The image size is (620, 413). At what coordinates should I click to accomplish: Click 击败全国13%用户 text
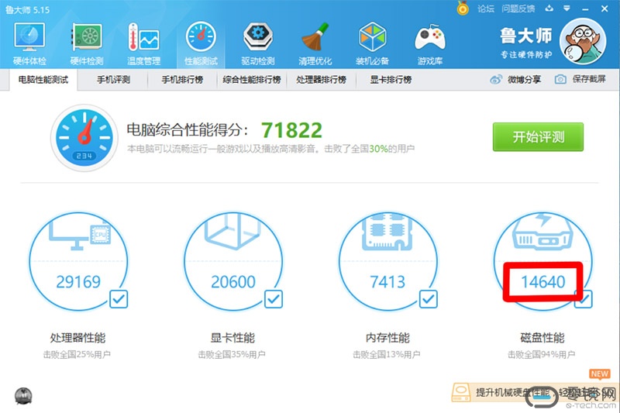tap(386, 355)
